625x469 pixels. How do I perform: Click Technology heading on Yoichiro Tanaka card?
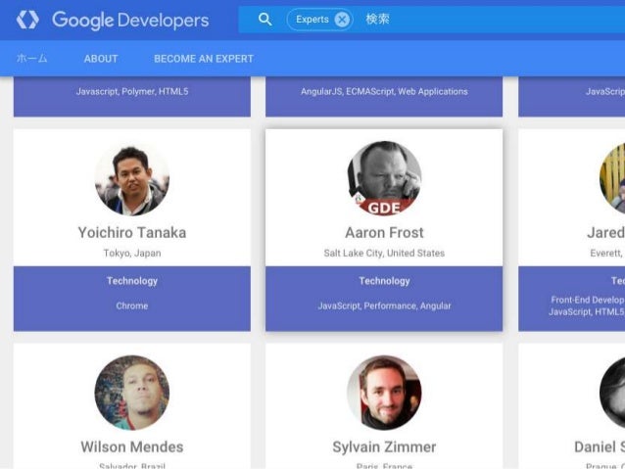132,281
